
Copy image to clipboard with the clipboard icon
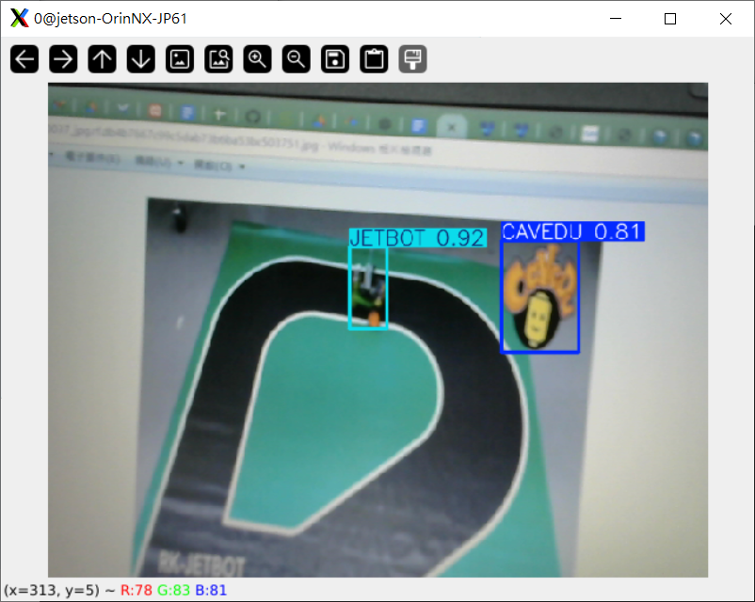point(374,59)
